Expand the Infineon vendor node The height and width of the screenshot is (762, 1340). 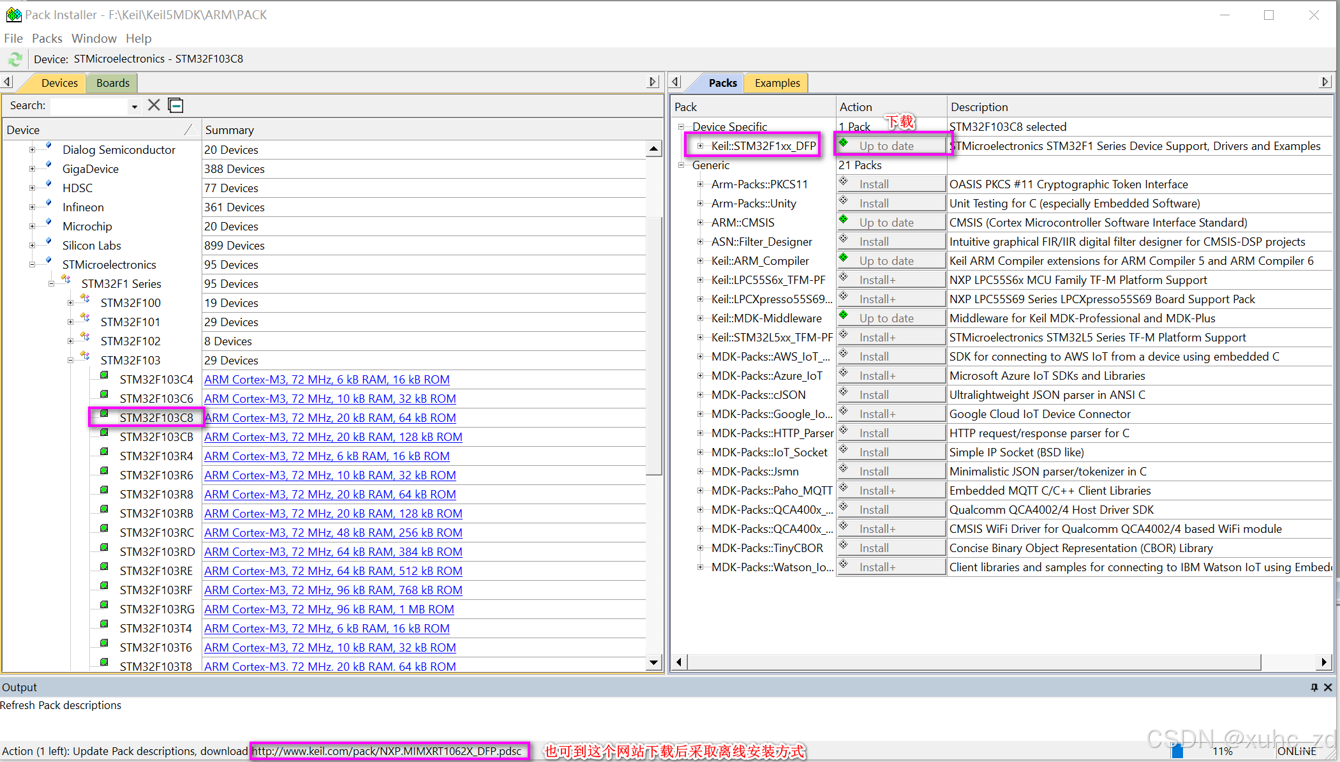[x=32, y=207]
